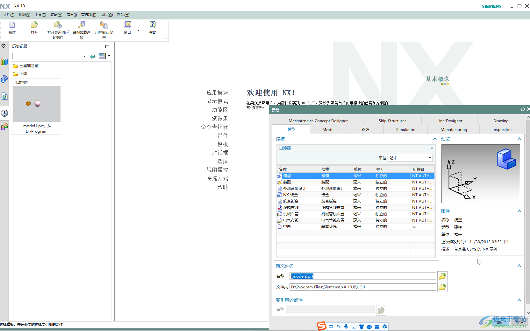Click the green return arrow in History
The width and height of the screenshot is (530, 331).
click(x=93, y=56)
